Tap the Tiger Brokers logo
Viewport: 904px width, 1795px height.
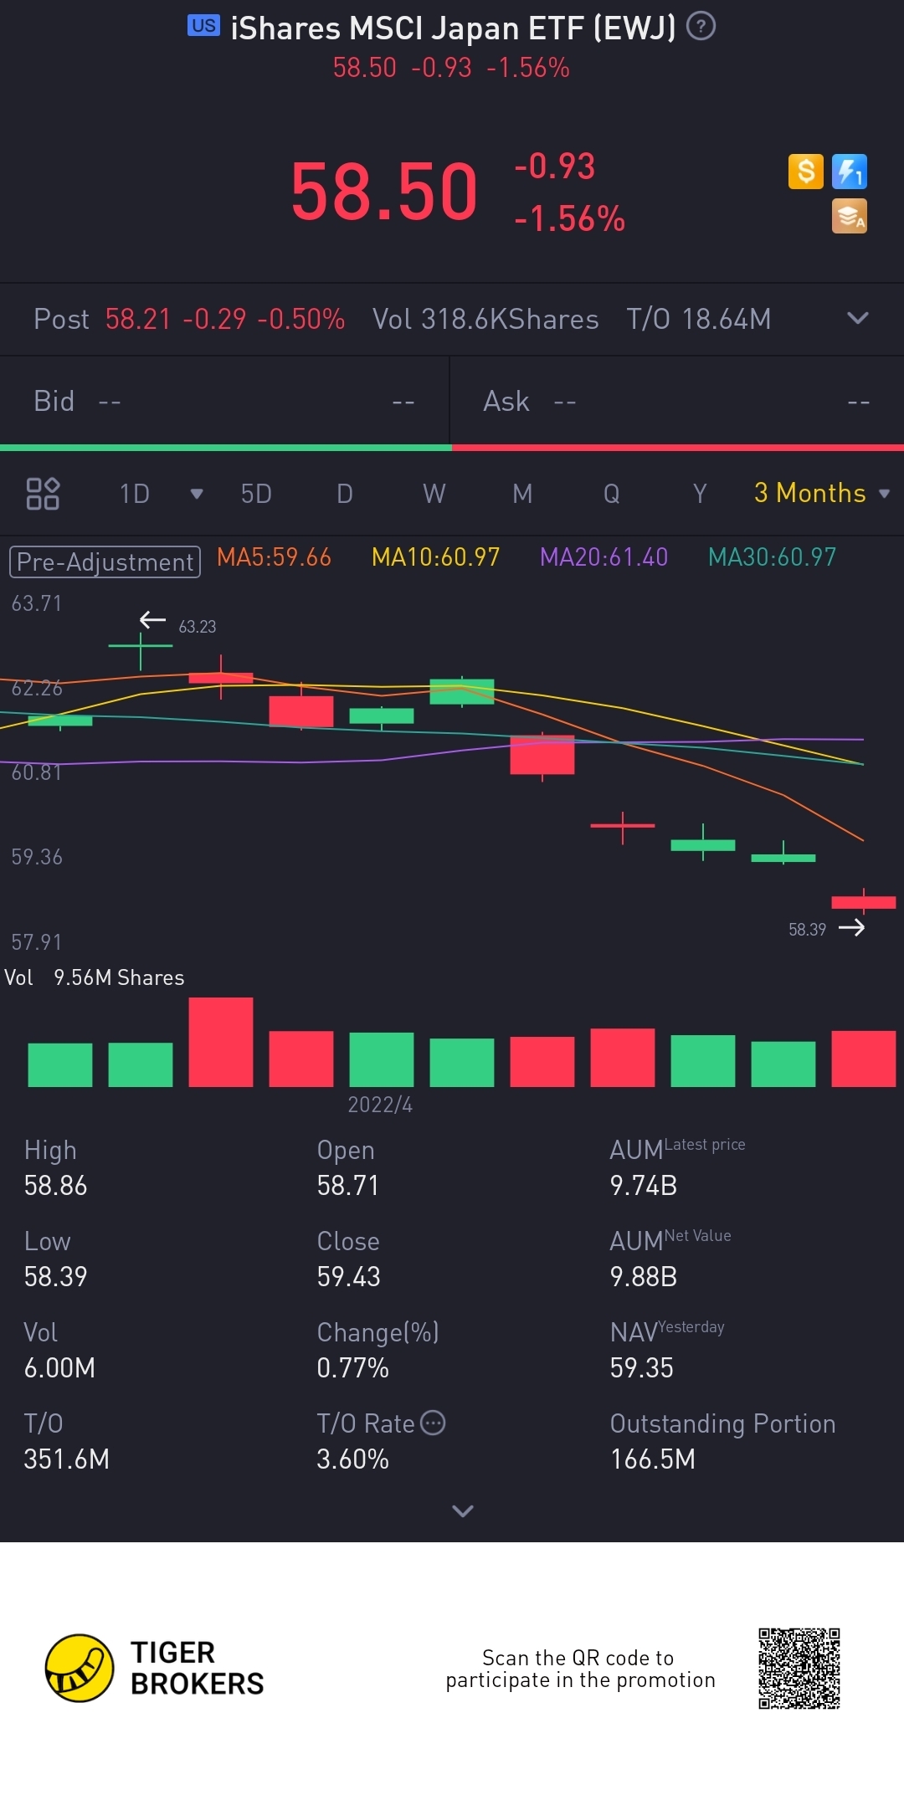[x=80, y=1668]
